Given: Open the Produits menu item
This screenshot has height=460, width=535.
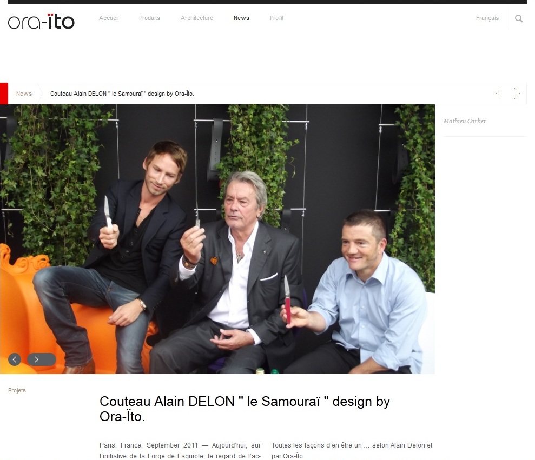Looking at the screenshot, I should (x=149, y=18).
